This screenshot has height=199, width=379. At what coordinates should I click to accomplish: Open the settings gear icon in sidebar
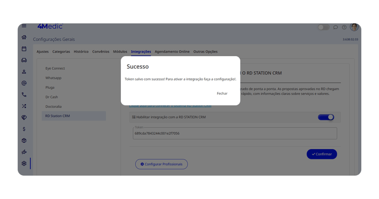tap(24, 163)
